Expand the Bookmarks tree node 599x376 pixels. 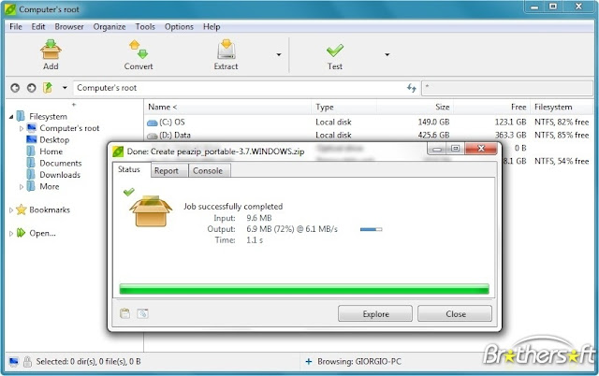point(11,210)
